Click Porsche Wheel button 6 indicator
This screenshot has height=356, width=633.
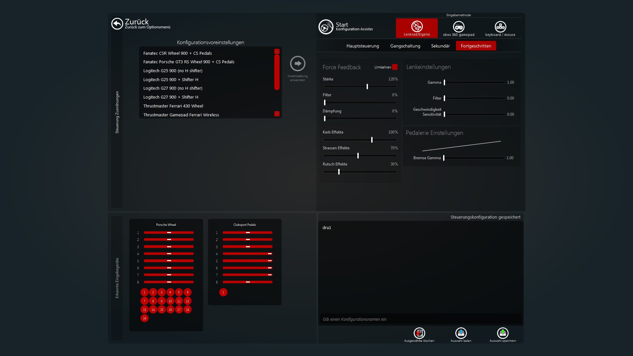click(x=188, y=292)
